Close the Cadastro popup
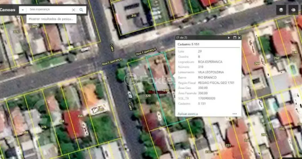 239,38
